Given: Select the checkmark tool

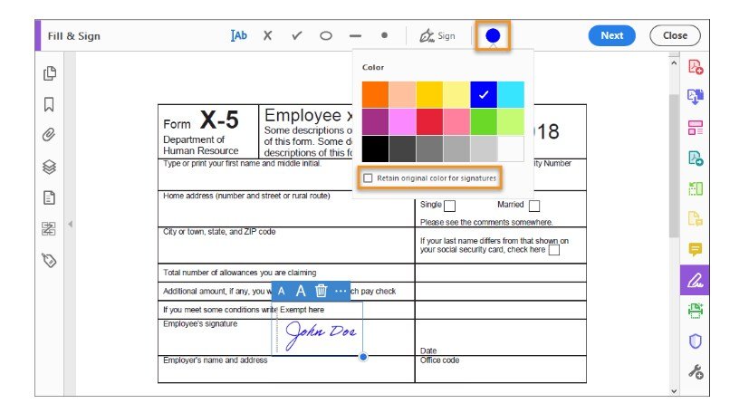Looking at the screenshot, I should 296,35.
